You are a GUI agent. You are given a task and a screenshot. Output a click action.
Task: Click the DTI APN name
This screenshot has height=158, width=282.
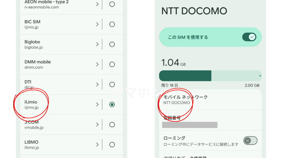[x=28, y=82]
